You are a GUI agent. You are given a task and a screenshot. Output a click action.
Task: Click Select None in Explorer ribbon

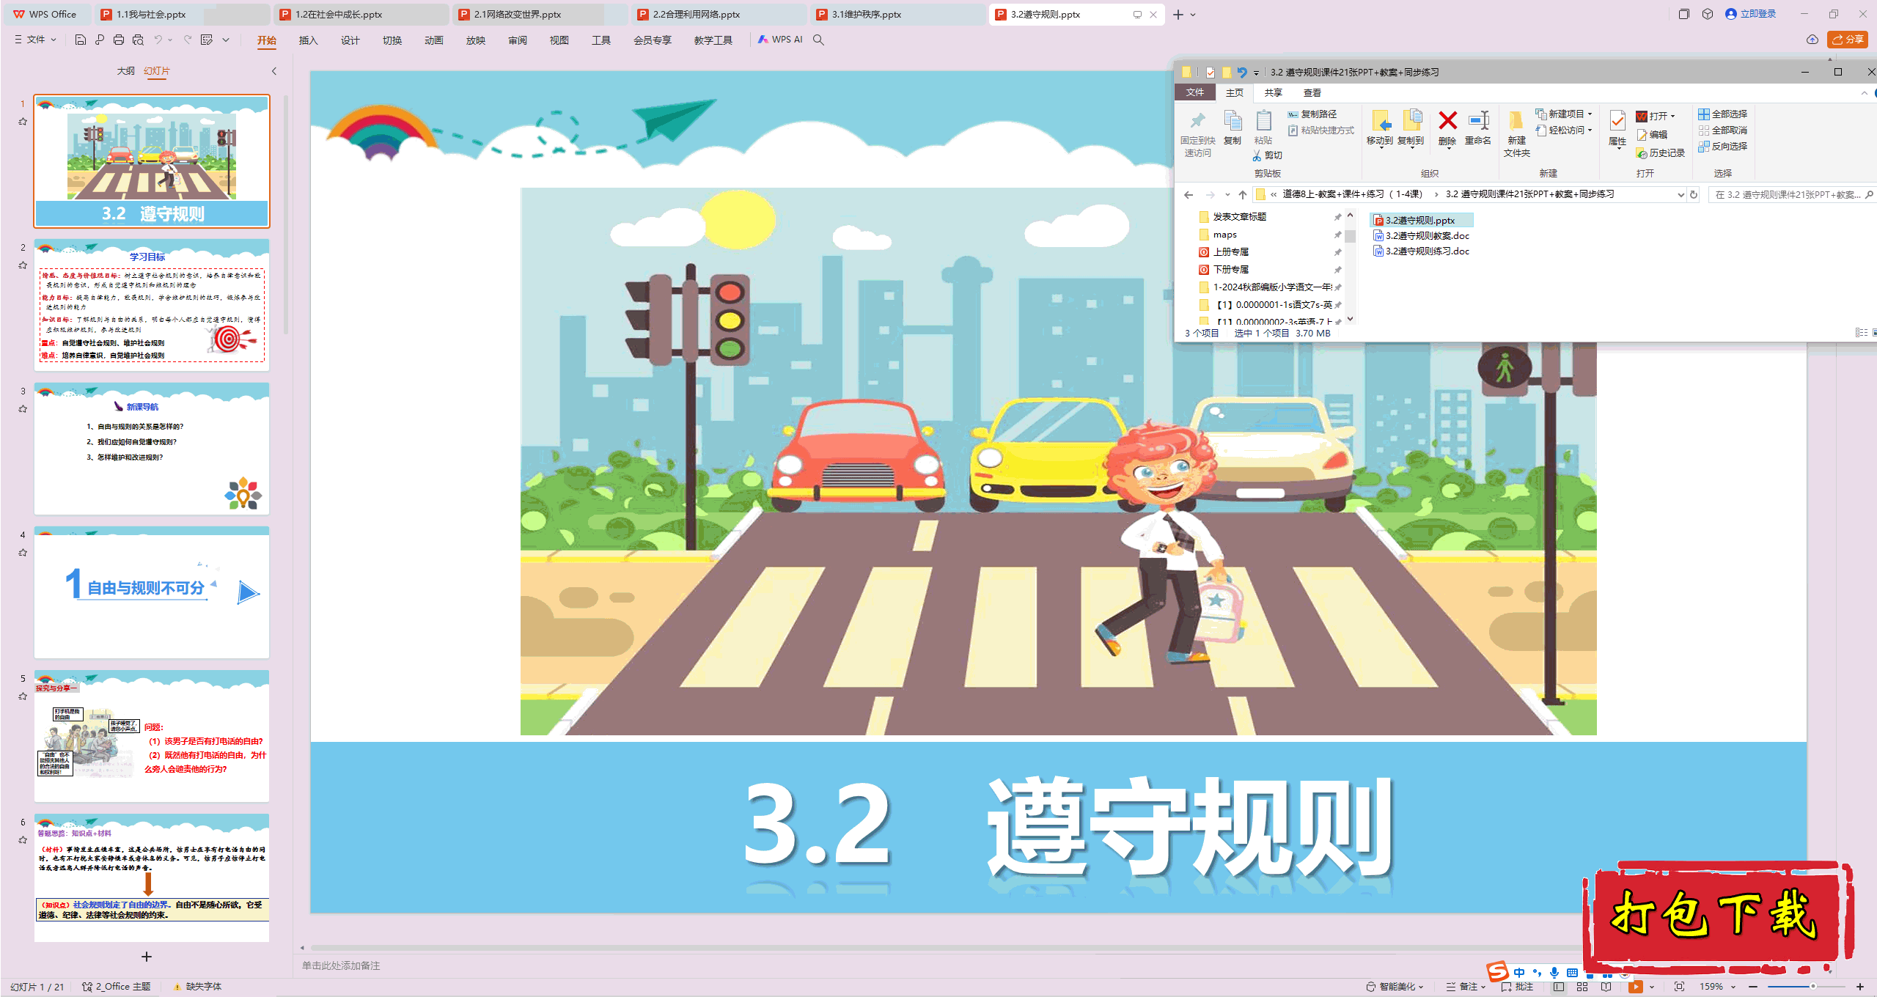point(1722,130)
